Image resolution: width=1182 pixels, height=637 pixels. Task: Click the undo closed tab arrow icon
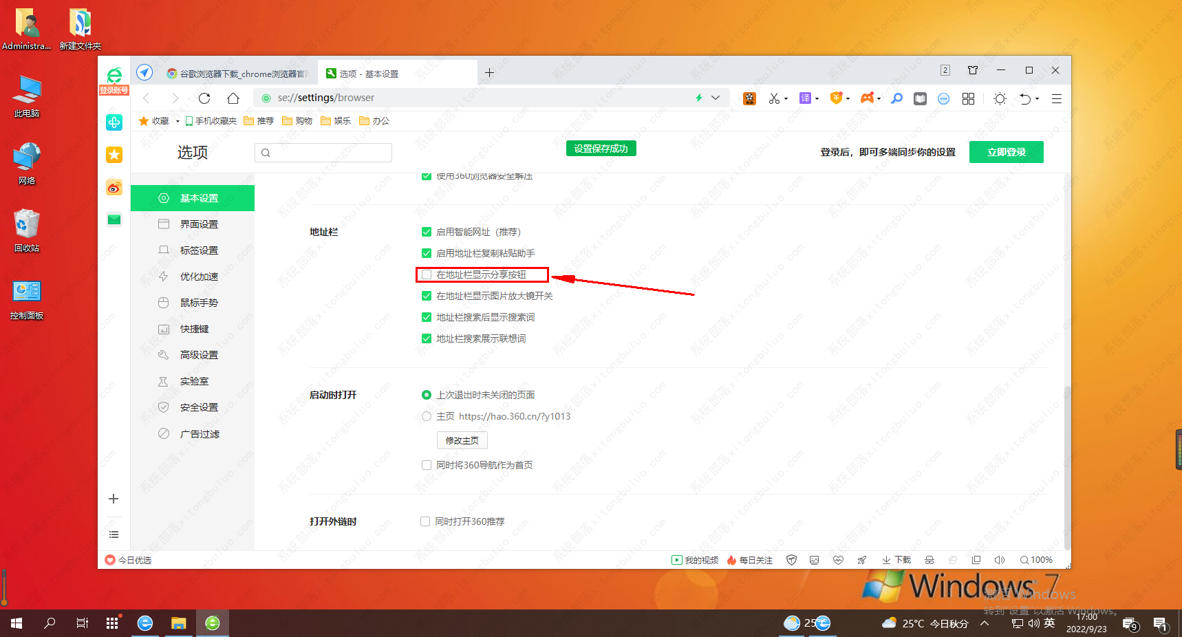click(x=1025, y=98)
